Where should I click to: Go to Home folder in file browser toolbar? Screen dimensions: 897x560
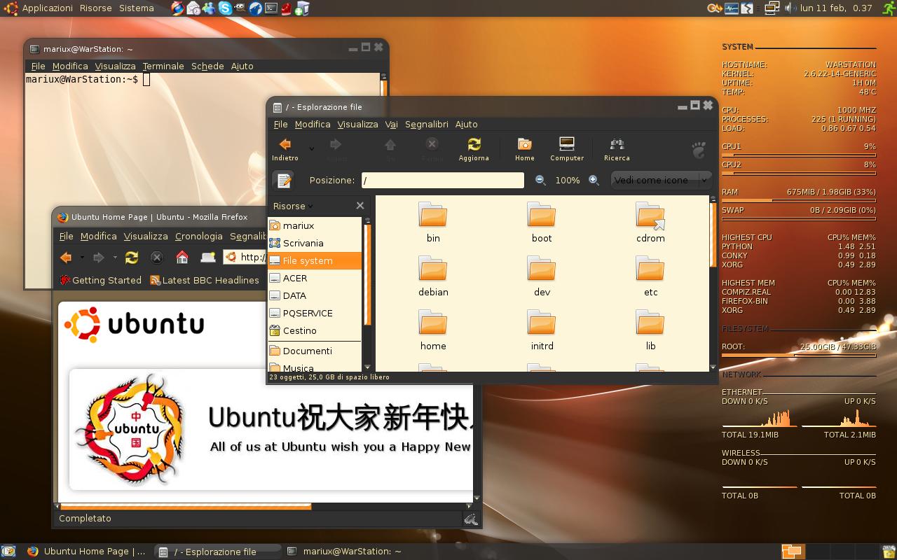click(524, 145)
